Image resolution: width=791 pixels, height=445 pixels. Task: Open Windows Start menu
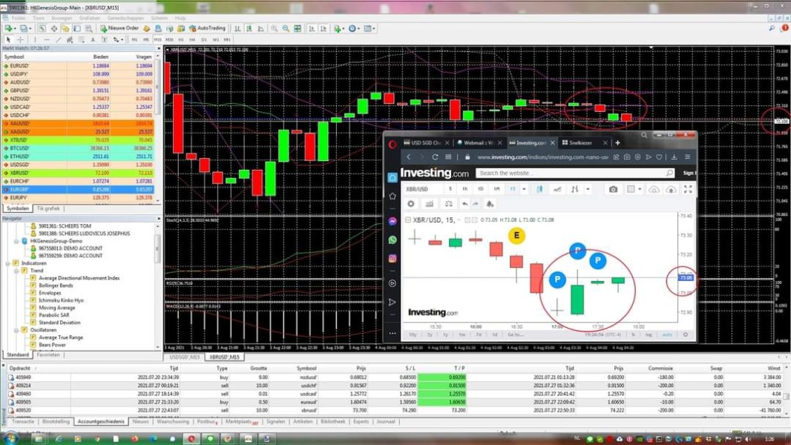click(x=11, y=438)
